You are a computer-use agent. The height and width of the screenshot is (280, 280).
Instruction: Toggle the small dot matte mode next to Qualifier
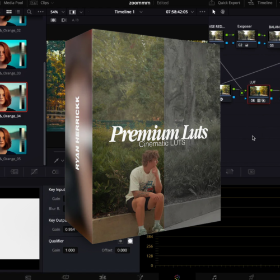pos(120,241)
